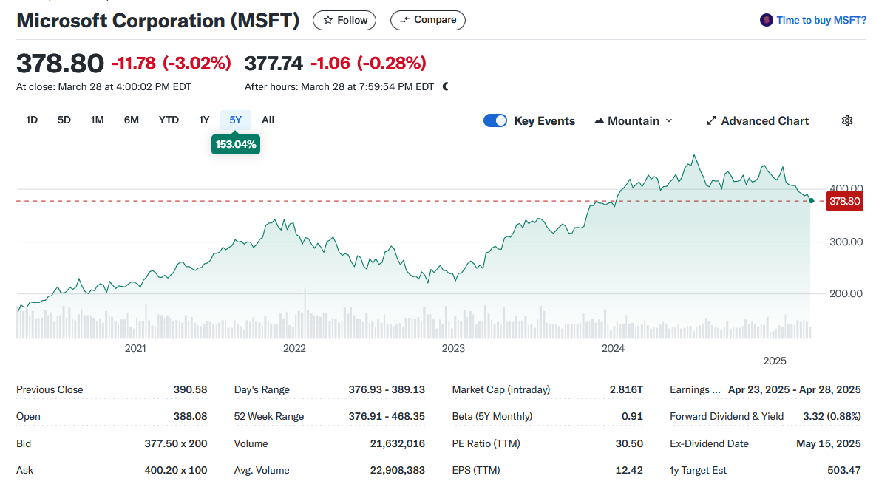Select the 5Y range tab

click(235, 120)
